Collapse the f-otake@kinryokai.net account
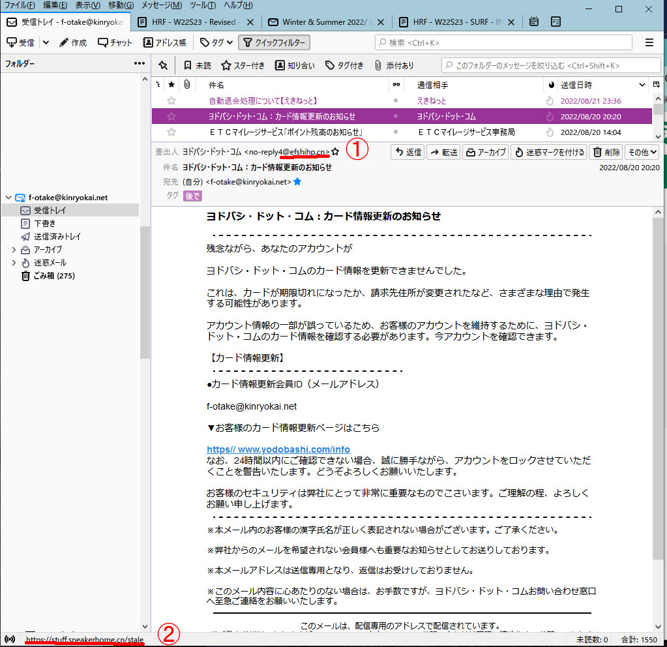 [8, 198]
